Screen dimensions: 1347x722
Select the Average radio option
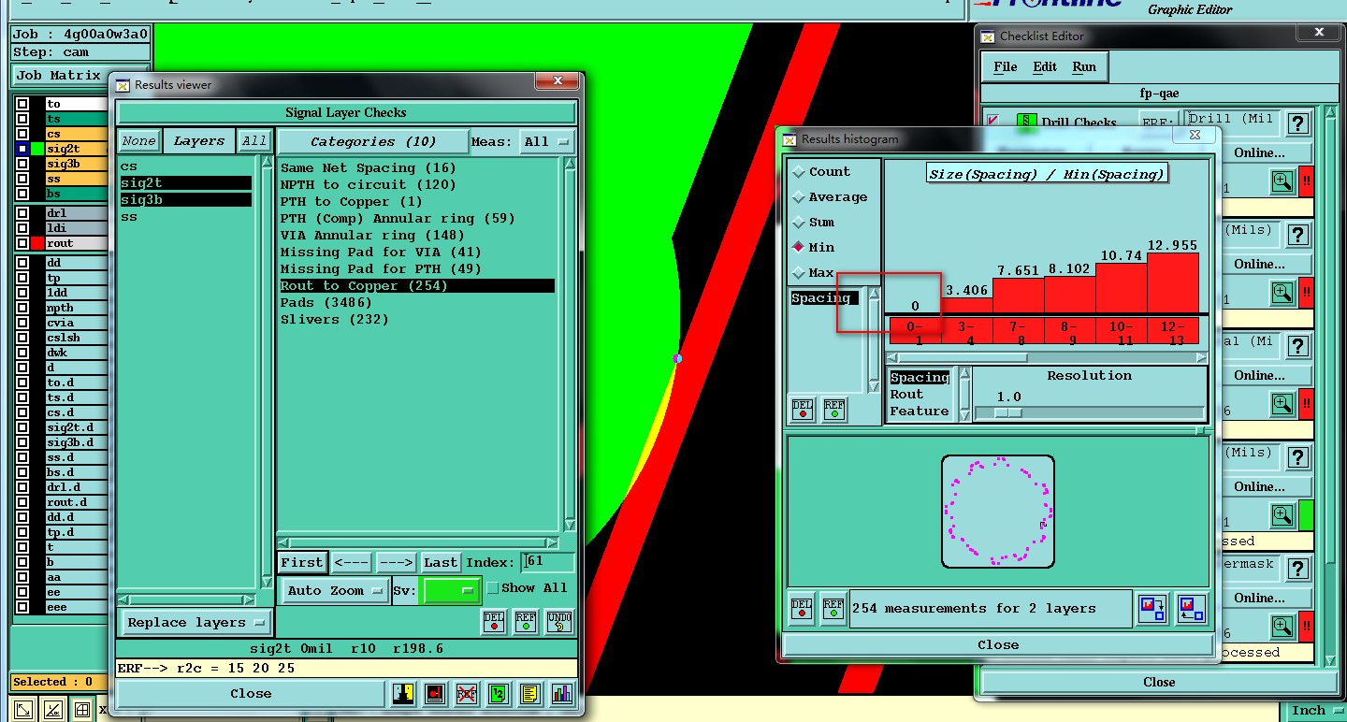798,197
